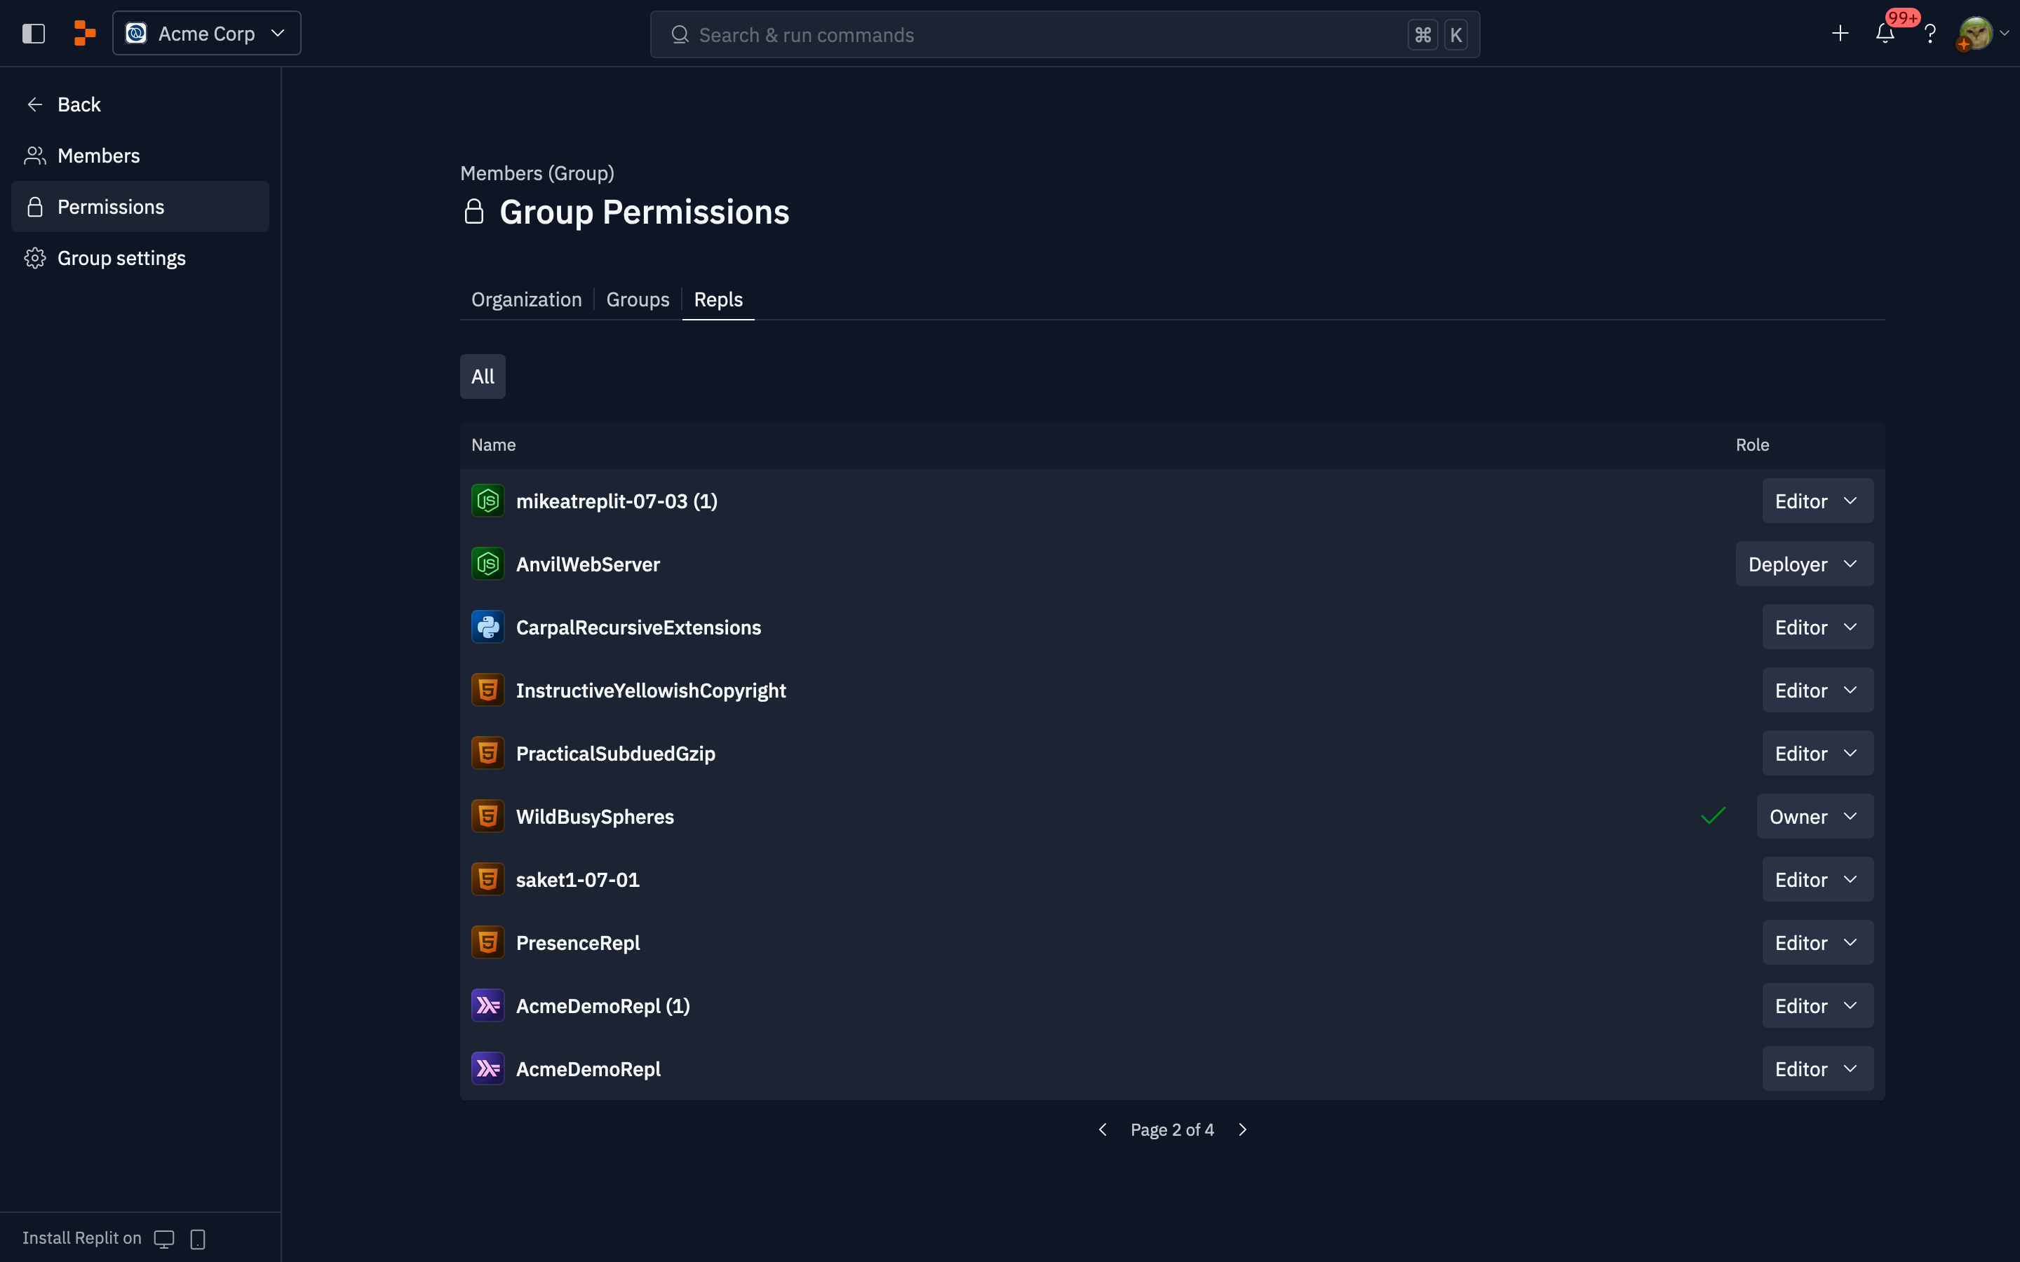This screenshot has height=1262, width=2020.
Task: Click the Haskell icon of AcmeDemoRepl (1)
Action: coord(487,1006)
